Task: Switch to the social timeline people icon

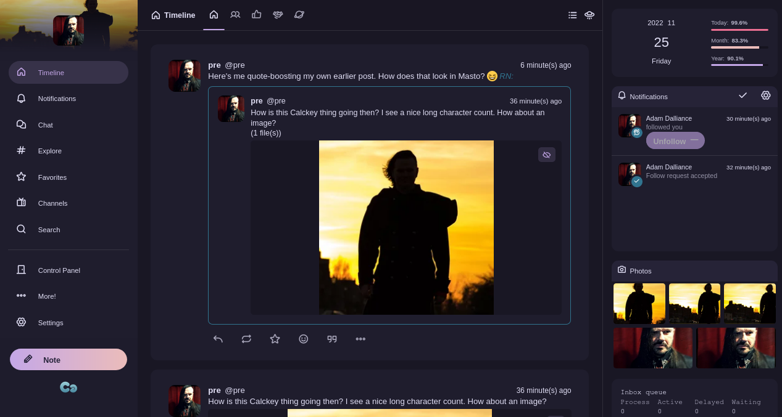Action: [x=235, y=15]
